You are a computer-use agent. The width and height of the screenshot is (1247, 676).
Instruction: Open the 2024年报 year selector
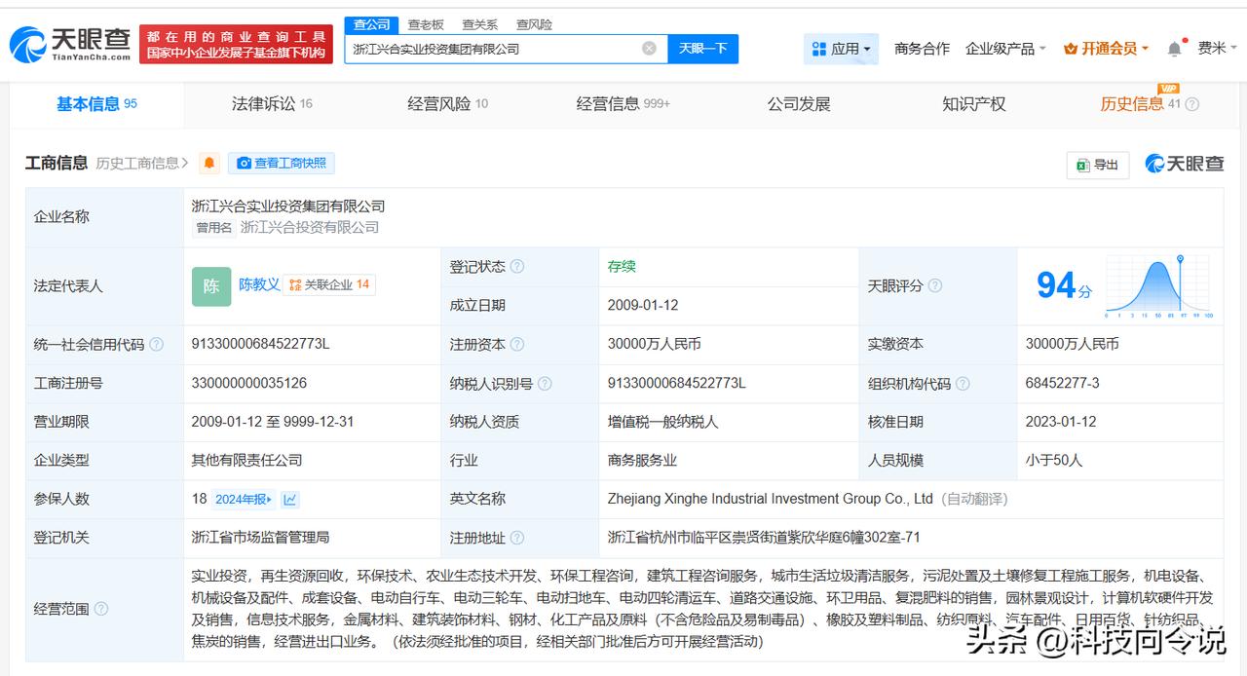click(245, 500)
